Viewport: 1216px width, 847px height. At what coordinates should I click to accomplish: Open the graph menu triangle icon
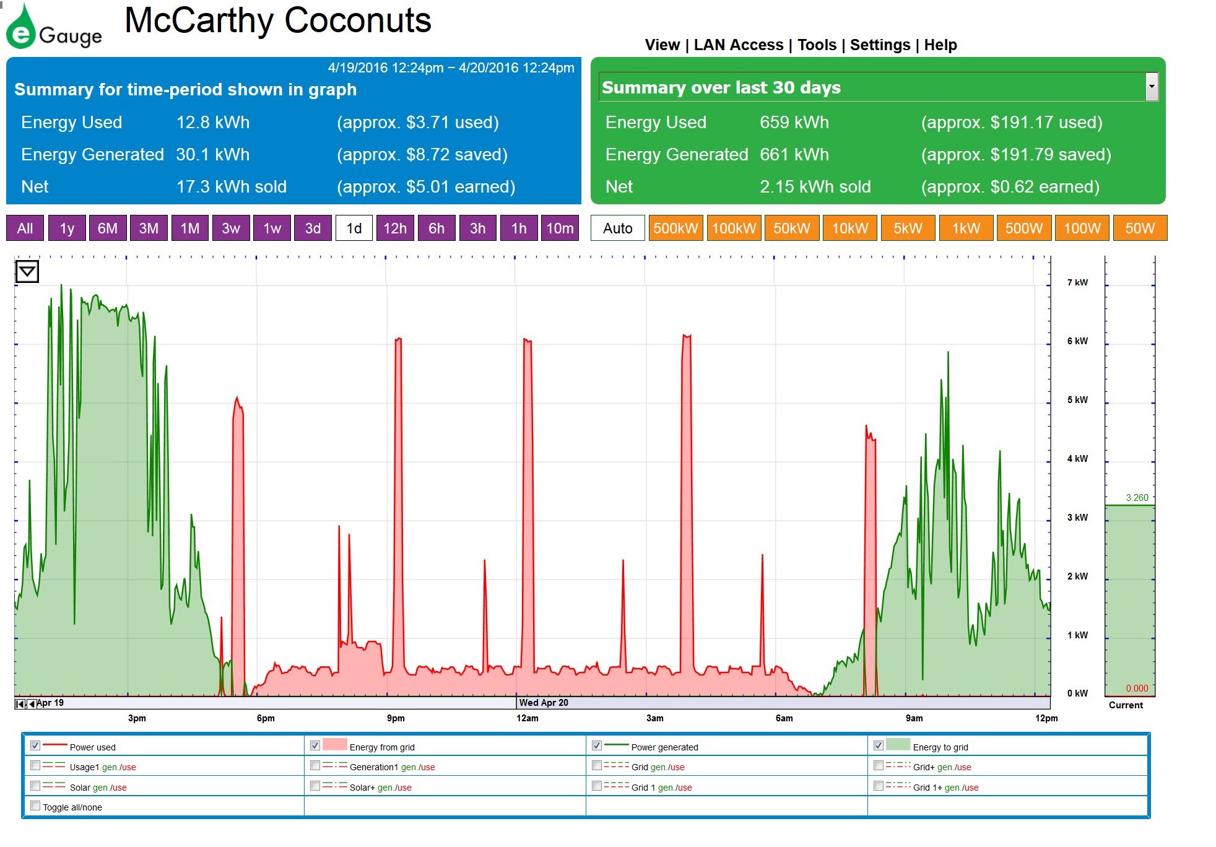click(x=27, y=271)
